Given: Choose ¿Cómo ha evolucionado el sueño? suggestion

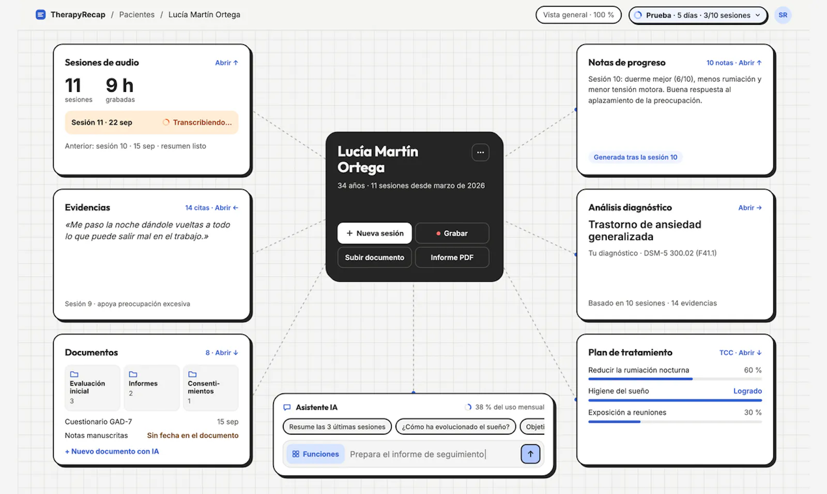Looking at the screenshot, I should click(455, 426).
